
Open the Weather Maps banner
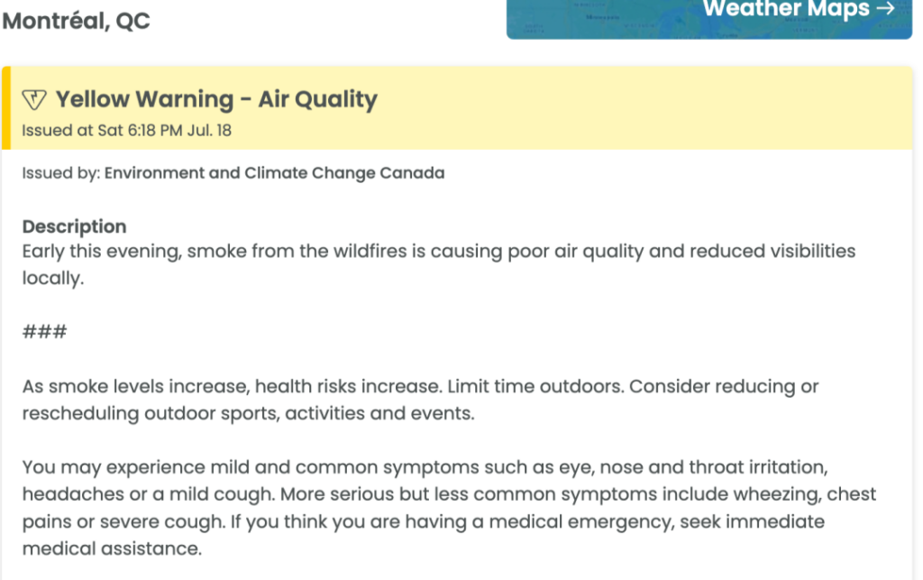(709, 19)
